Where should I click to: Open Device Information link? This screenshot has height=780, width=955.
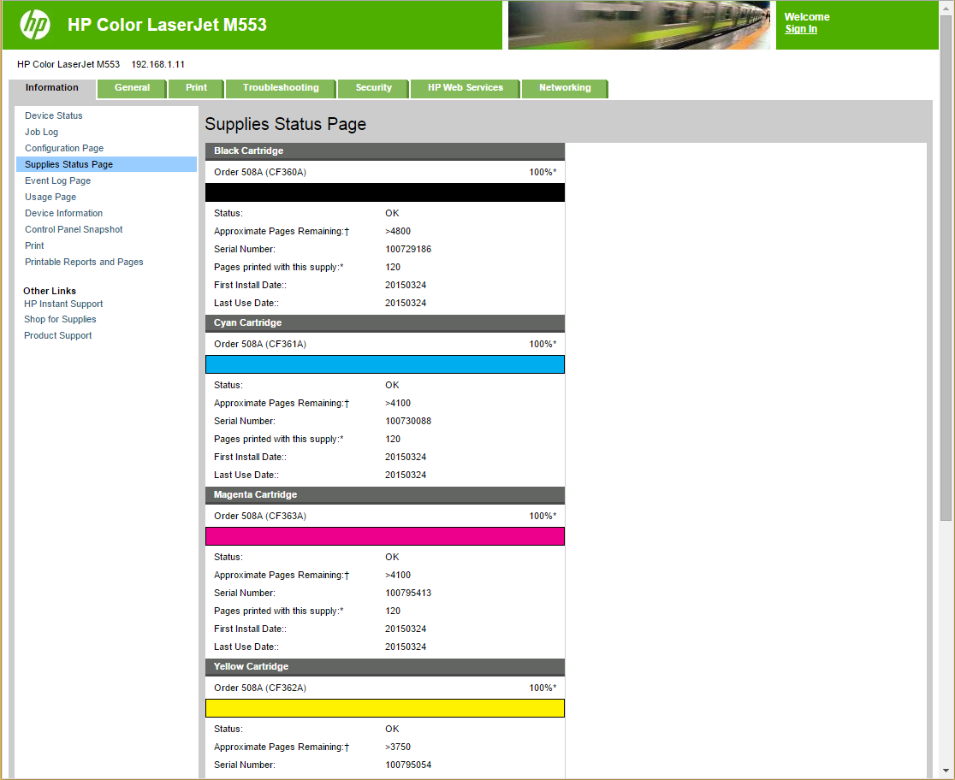tap(64, 213)
